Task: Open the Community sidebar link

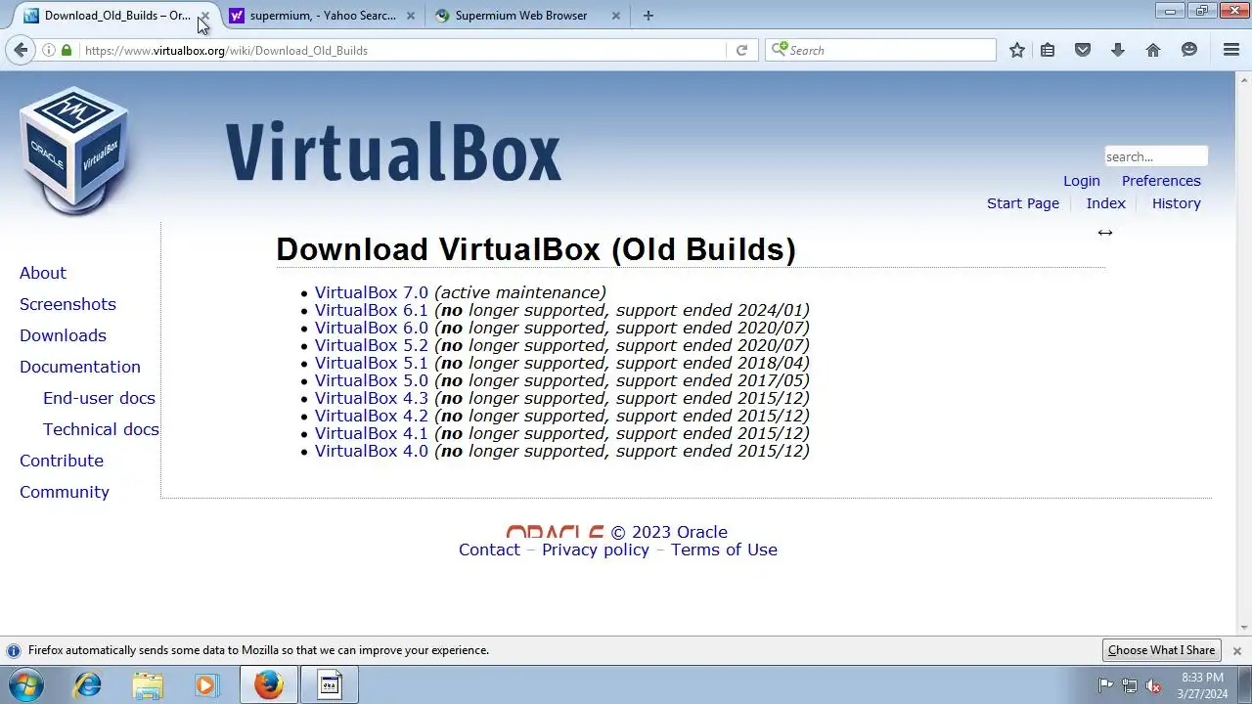Action: point(65,492)
